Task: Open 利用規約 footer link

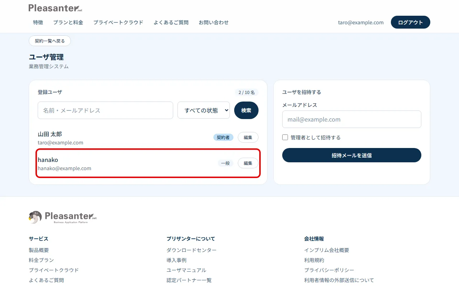Action: [x=314, y=260]
